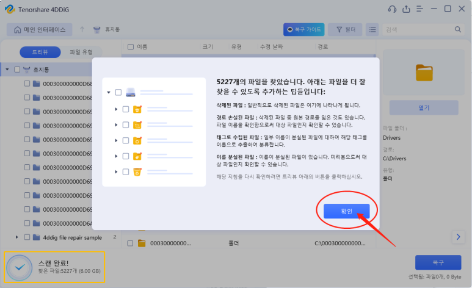Click folder icon in the 00030000000... list row
This screenshot has height=288, width=472.
(x=142, y=243)
